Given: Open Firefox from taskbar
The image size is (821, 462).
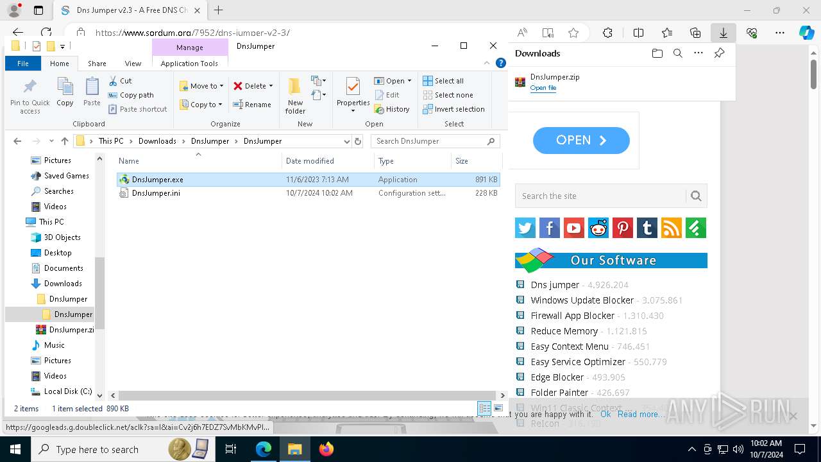Looking at the screenshot, I should click(326, 449).
